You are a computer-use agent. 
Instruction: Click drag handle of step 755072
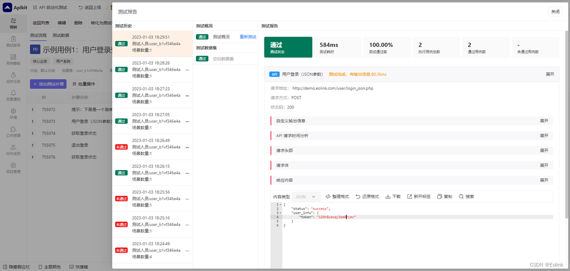pos(33,109)
